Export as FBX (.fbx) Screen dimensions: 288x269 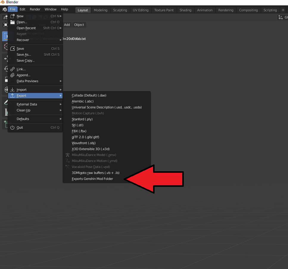(x=107, y=131)
